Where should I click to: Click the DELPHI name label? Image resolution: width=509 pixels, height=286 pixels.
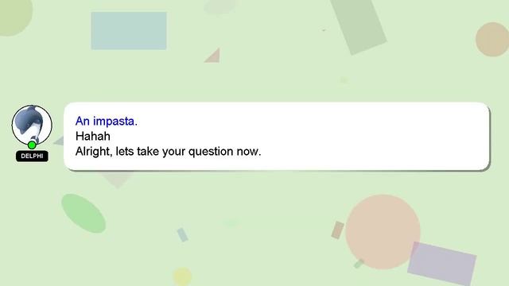pos(32,156)
